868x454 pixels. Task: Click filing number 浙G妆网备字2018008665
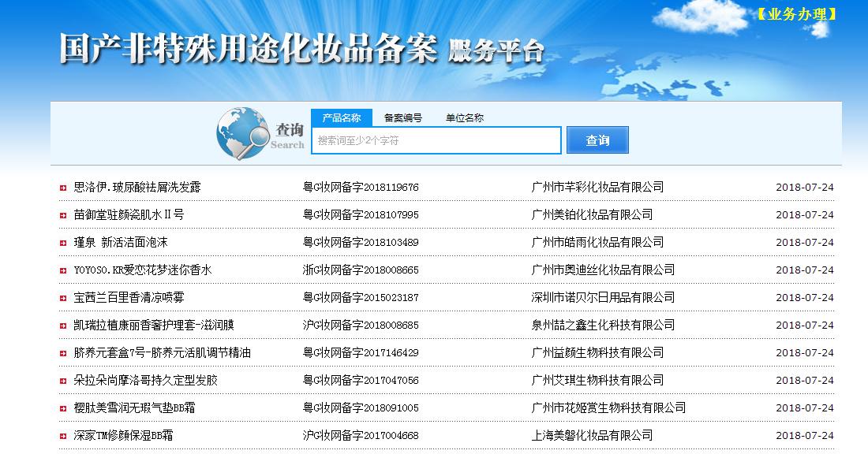361,270
